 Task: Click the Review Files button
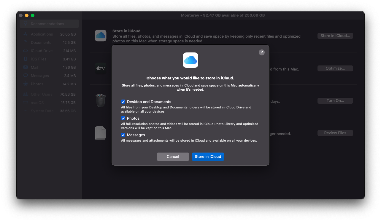click(x=335, y=133)
